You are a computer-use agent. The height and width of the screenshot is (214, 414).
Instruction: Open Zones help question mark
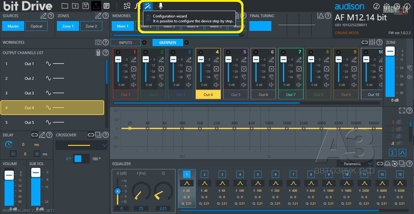106,16
